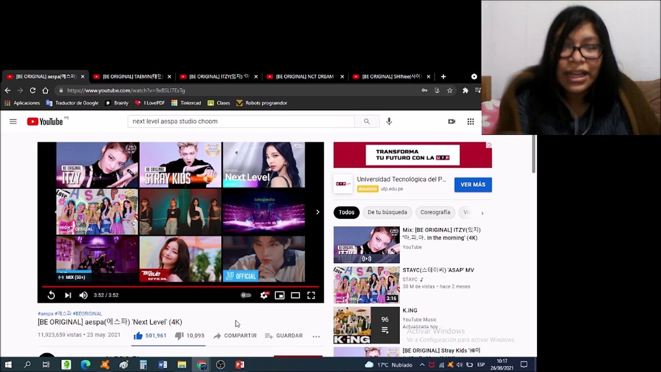Switch to the NCT DREAM tab
Viewport: 661px width, 372px height.
coord(305,76)
